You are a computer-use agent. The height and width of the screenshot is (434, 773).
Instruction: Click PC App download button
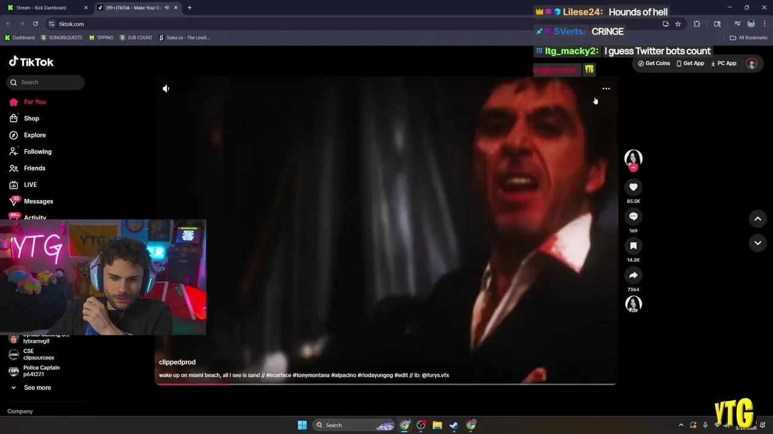723,63
